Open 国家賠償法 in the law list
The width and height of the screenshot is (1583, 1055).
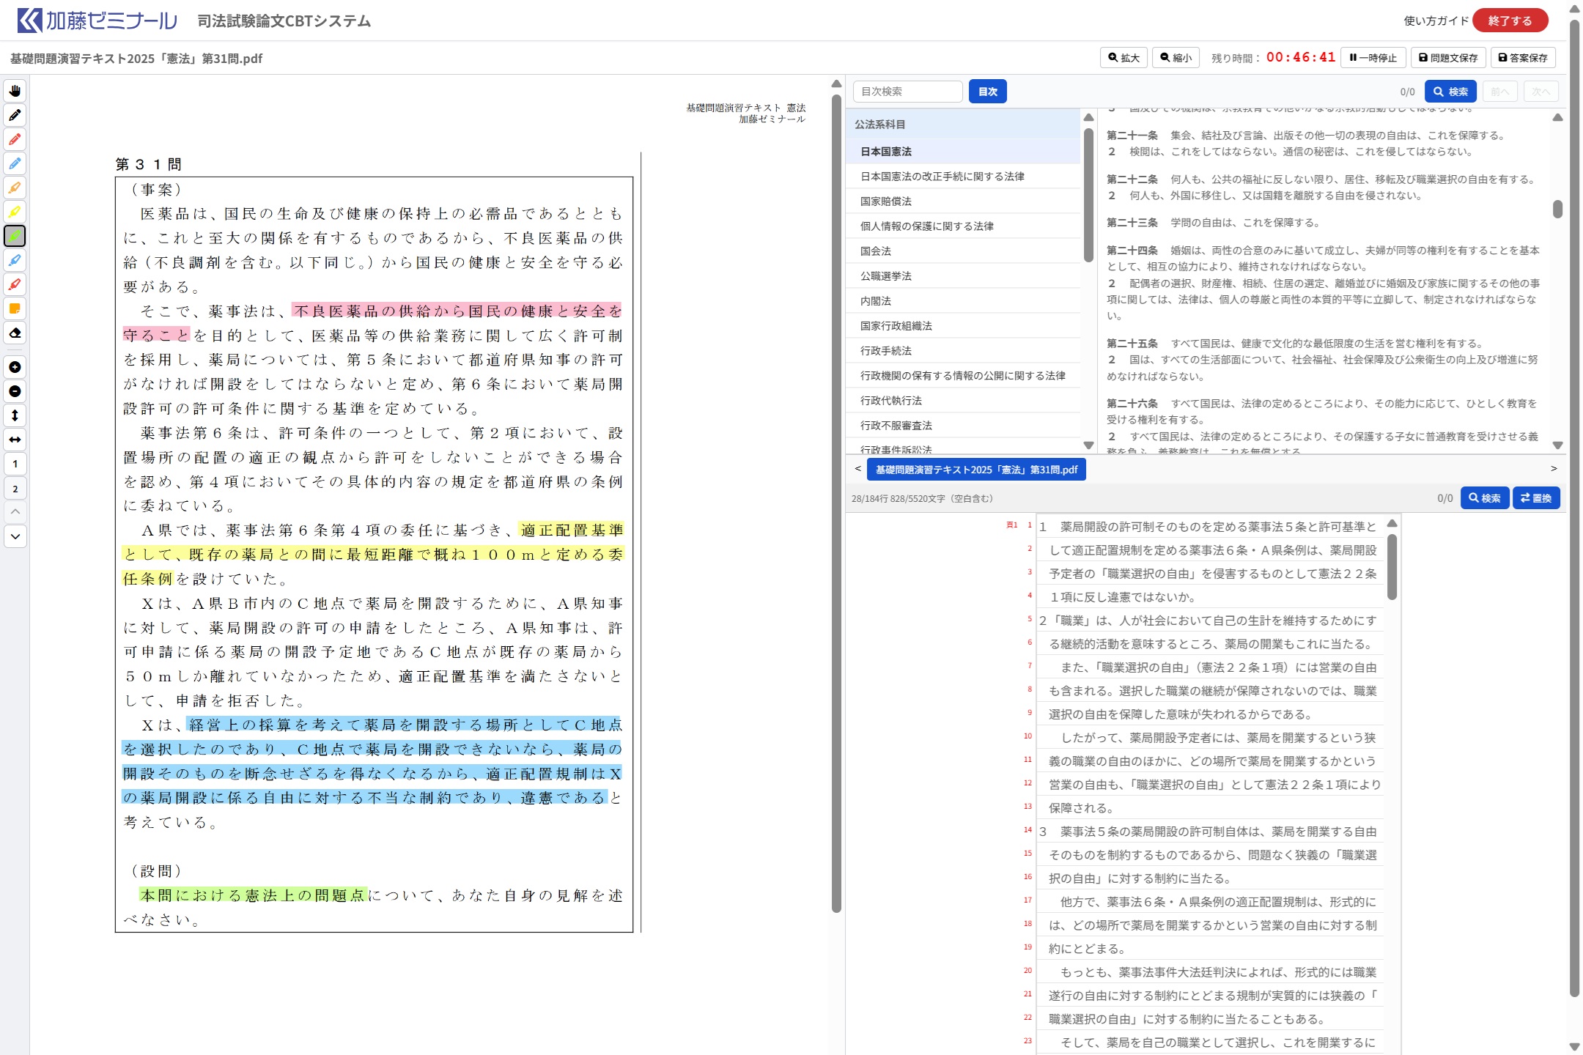pyautogui.click(x=886, y=201)
